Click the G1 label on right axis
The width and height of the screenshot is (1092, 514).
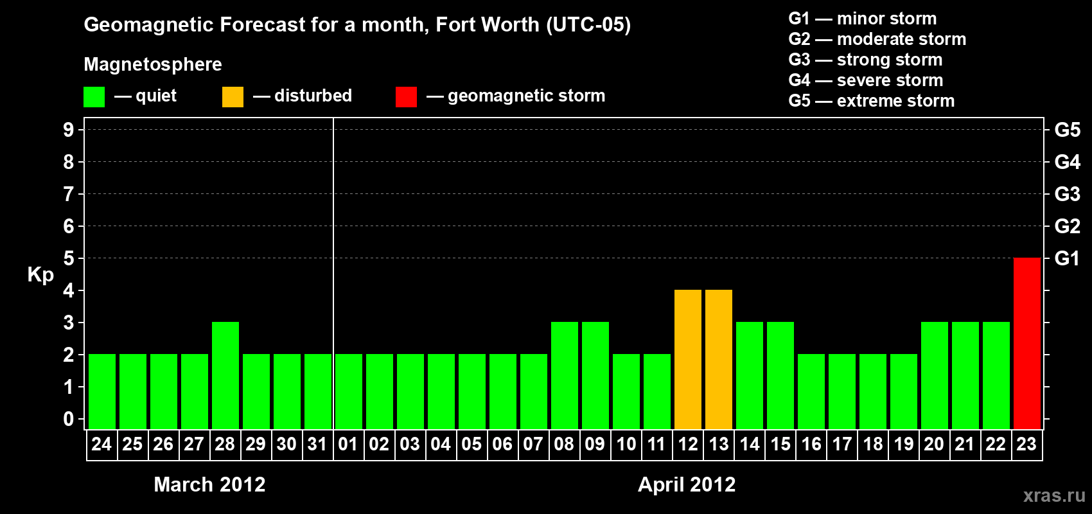[x=1068, y=258]
